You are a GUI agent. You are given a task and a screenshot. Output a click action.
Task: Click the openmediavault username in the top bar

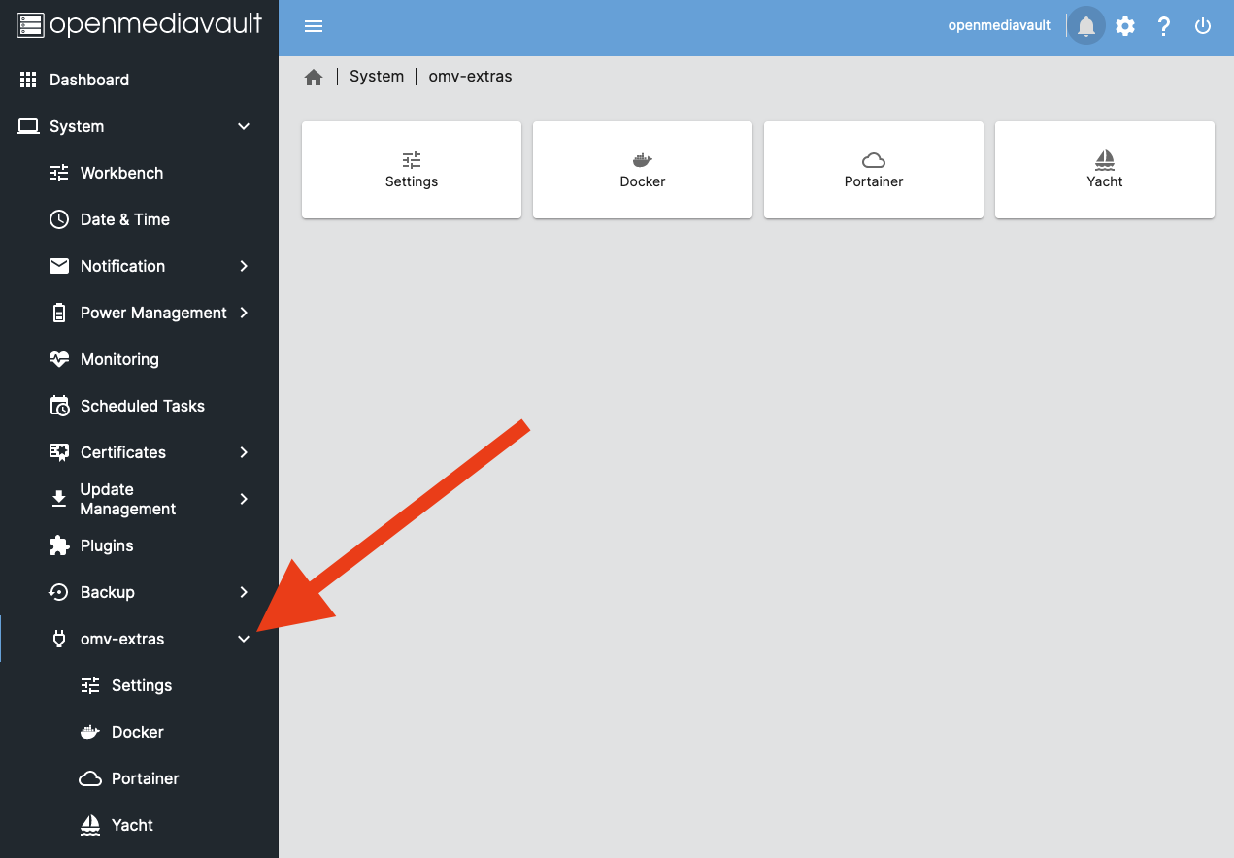pyautogui.click(x=999, y=24)
